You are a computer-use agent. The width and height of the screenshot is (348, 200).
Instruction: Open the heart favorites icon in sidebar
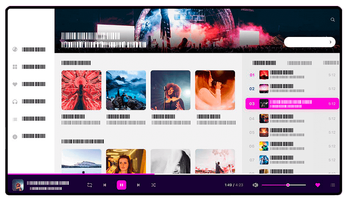click(x=15, y=84)
